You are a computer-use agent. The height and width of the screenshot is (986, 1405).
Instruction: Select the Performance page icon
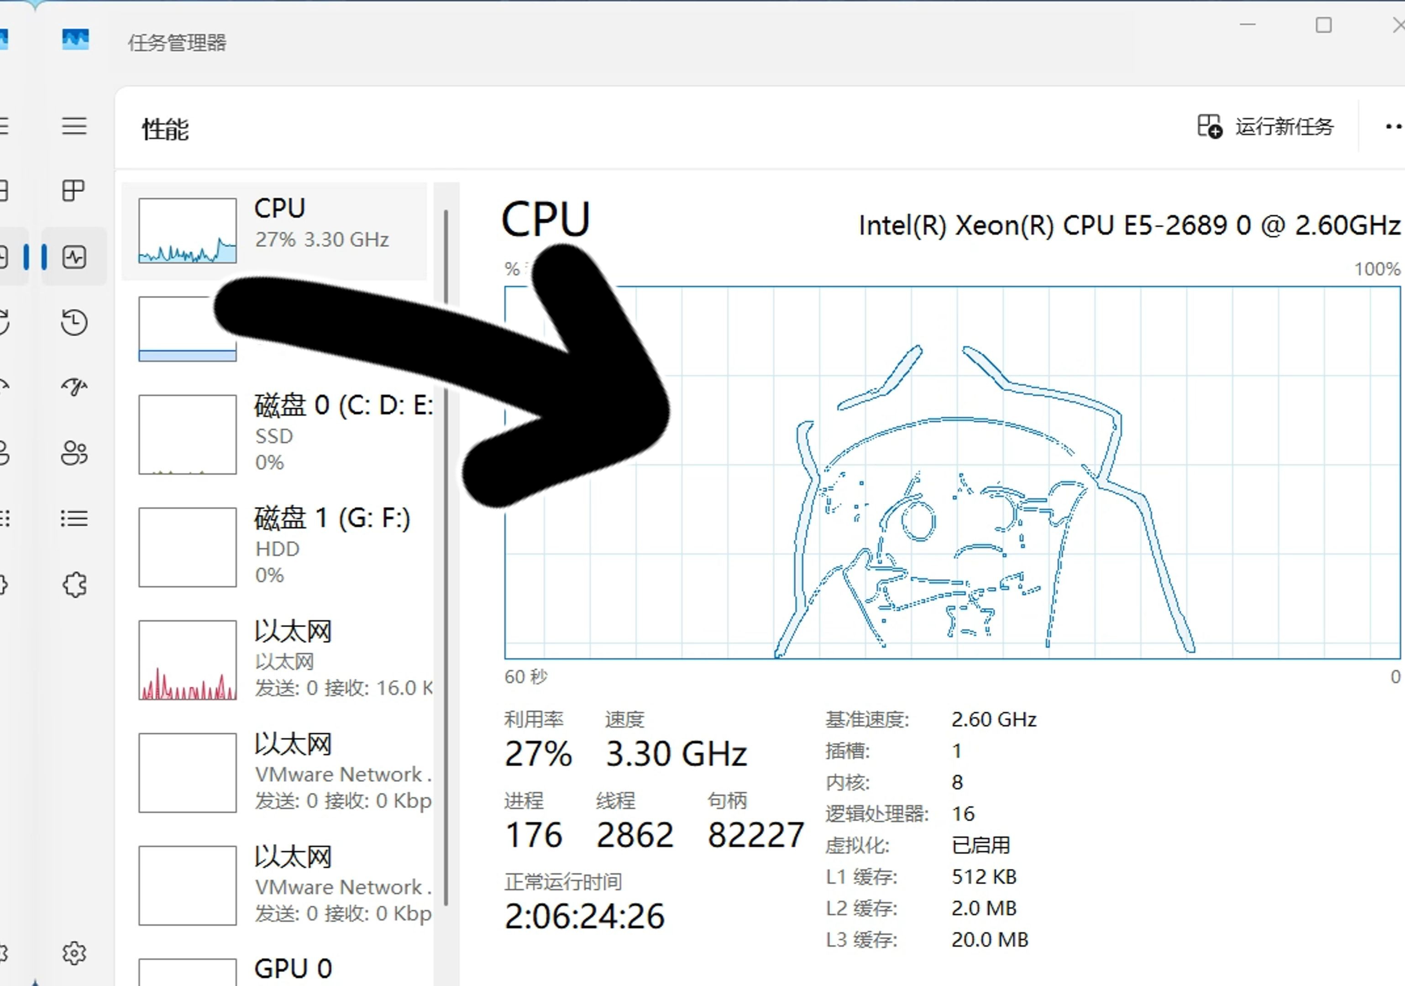pyautogui.click(x=74, y=257)
